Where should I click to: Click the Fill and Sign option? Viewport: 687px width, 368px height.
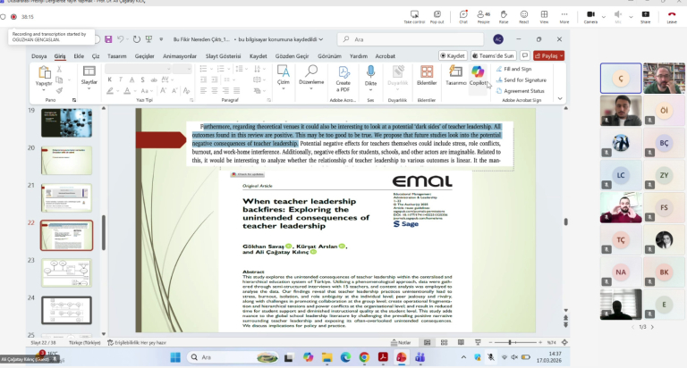(x=517, y=69)
